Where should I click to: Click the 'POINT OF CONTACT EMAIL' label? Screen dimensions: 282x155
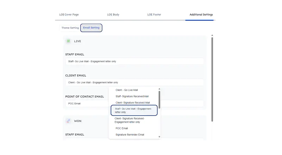(x=84, y=96)
